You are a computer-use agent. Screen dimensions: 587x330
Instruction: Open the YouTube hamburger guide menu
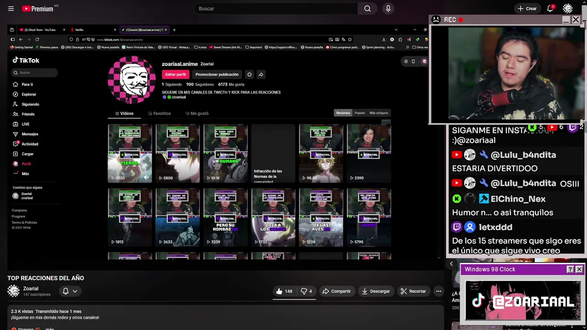click(x=11, y=9)
